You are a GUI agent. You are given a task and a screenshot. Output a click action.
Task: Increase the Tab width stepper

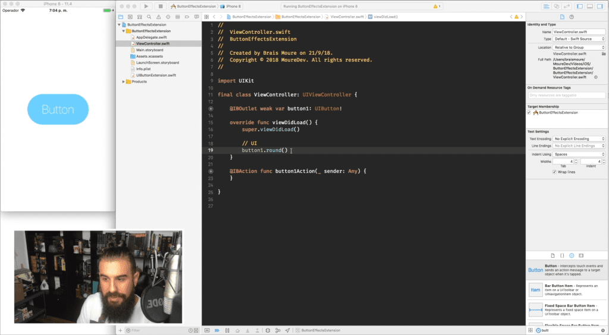point(576,160)
